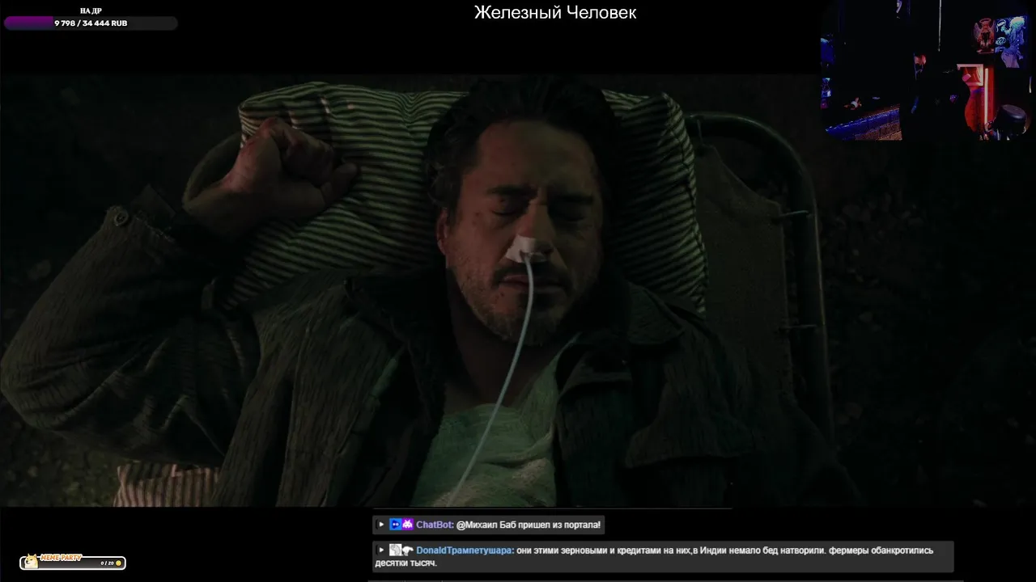The image size is (1036, 582).
Task: Click the '9 798 / 34 444 RUB' amount
Action: coord(91,23)
